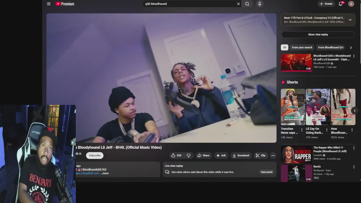
Task: Select From your search chip
Action: [x=302, y=47]
